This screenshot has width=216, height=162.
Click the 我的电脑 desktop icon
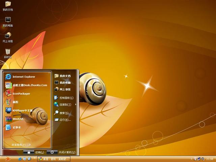click(x=8, y=21)
